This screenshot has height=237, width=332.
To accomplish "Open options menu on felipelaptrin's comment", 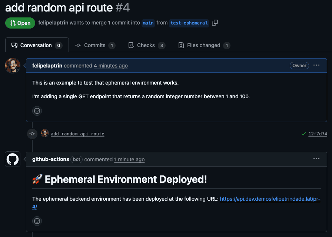I will (316, 65).
